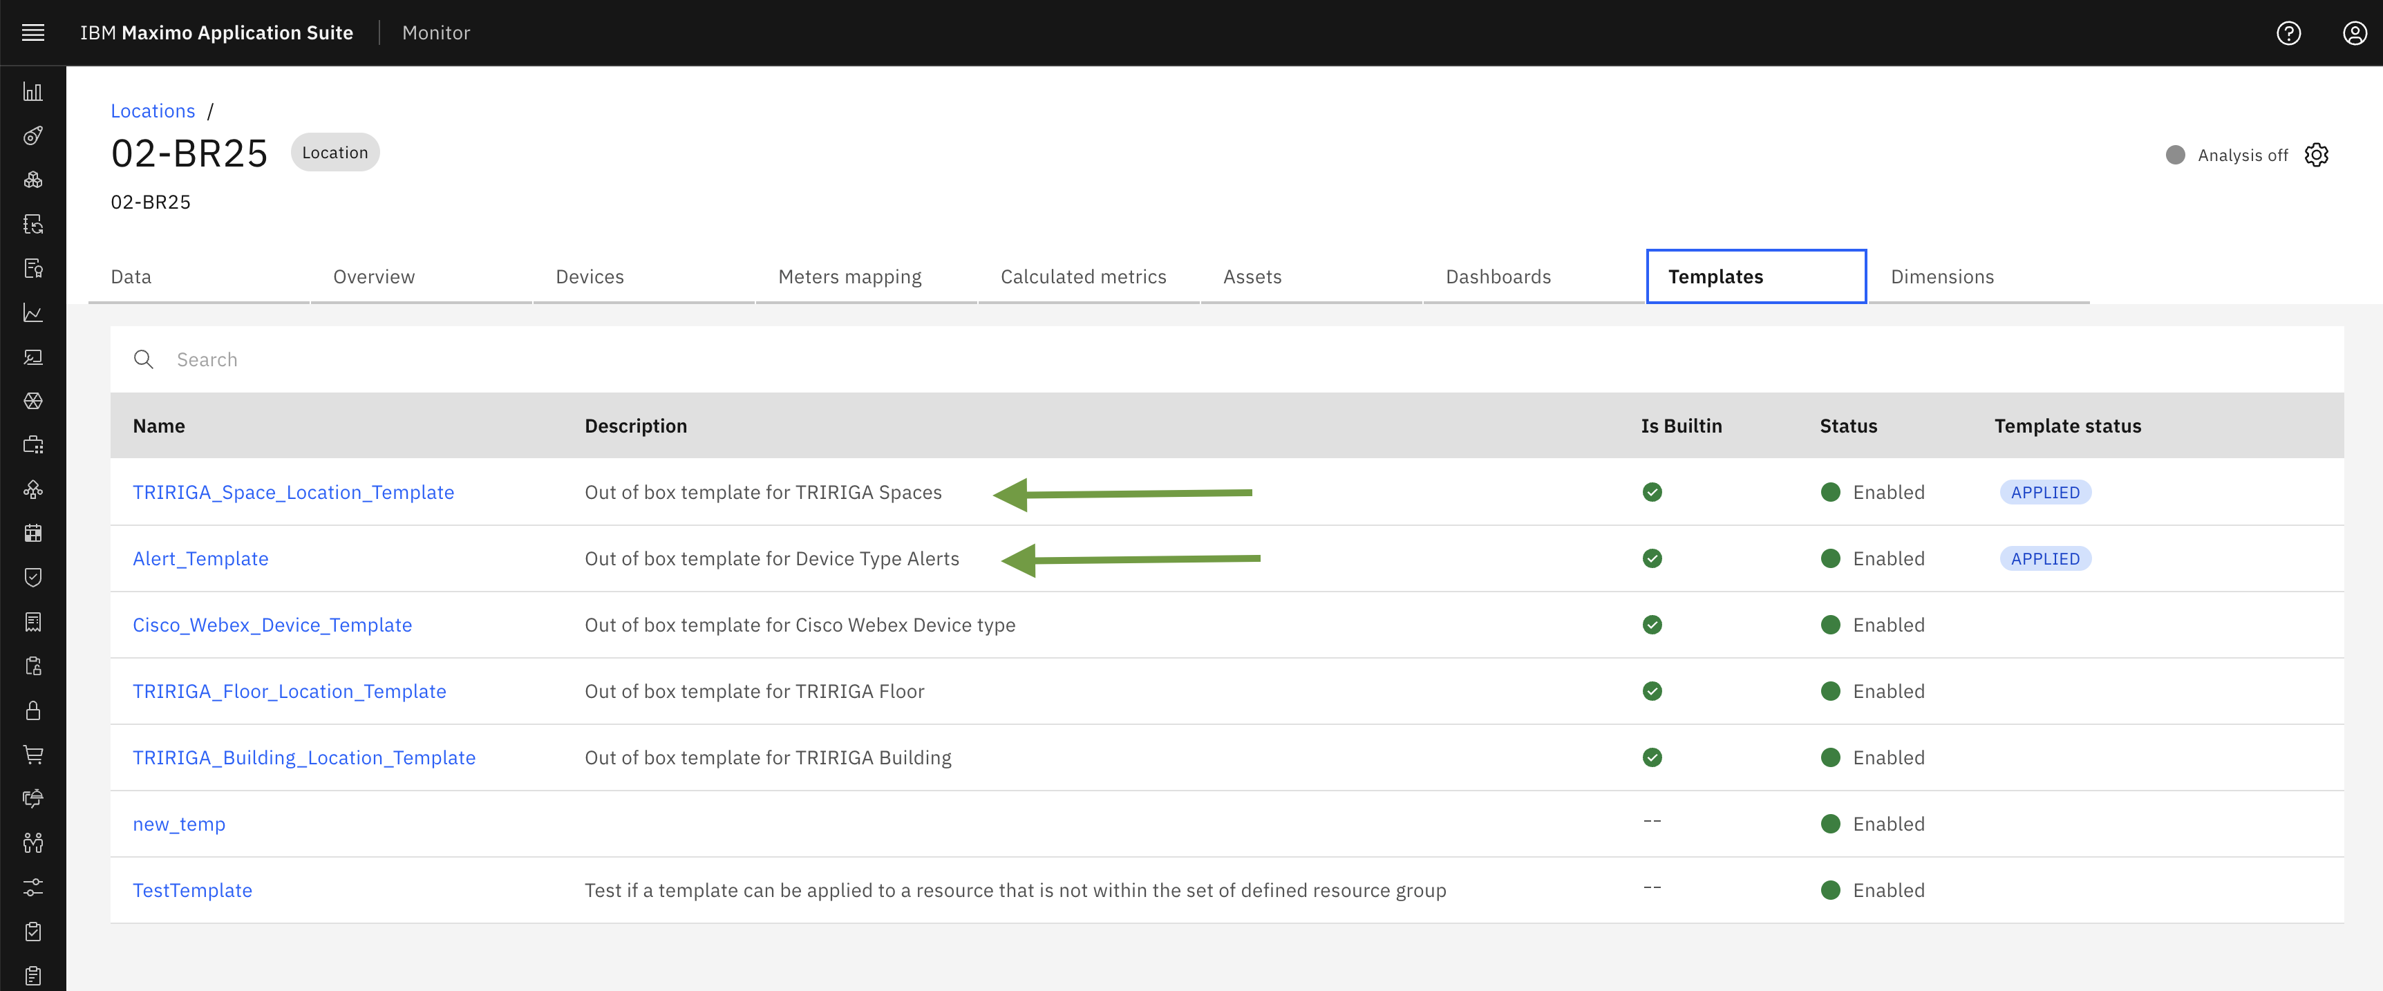Click the flow diagram icon in sidebar

coord(33,489)
